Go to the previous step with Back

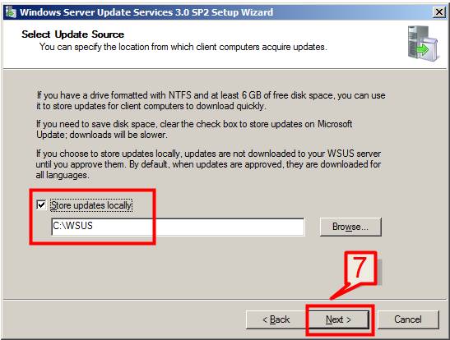pyautogui.click(x=276, y=319)
